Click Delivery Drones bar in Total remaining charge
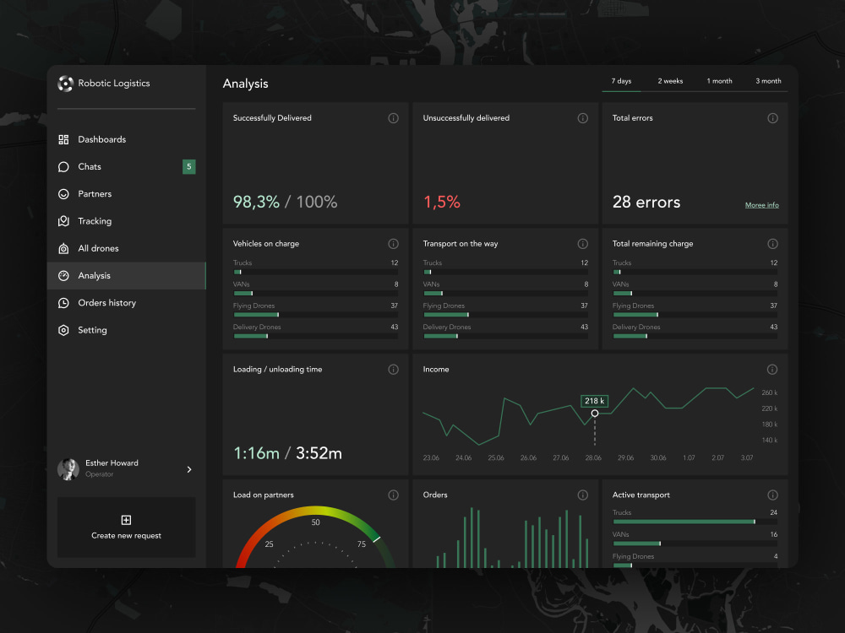The image size is (845, 633). click(695, 336)
